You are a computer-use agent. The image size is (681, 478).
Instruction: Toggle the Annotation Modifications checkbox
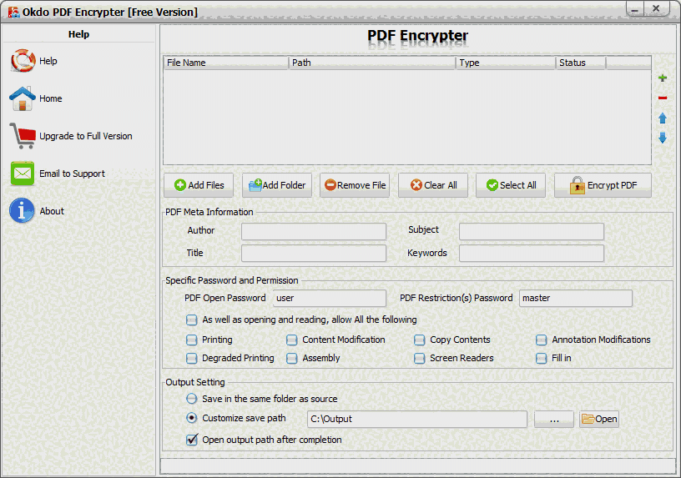point(541,340)
